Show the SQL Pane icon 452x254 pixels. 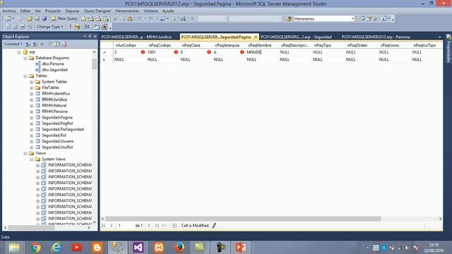pos(23,27)
